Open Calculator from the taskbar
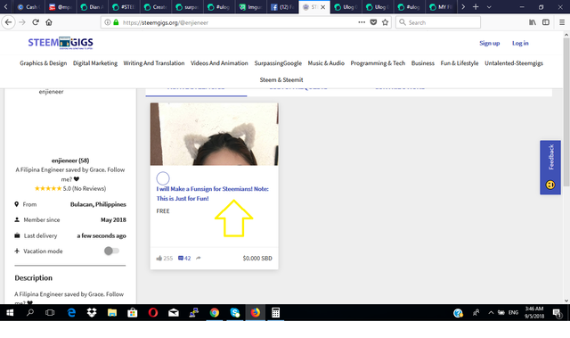Screen dimensions: 570x338 coord(275,312)
